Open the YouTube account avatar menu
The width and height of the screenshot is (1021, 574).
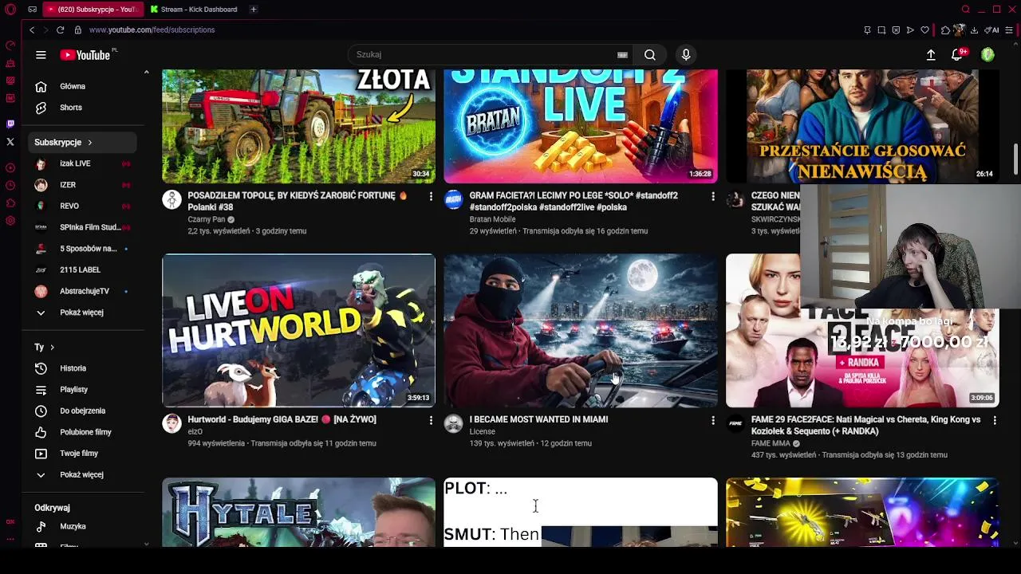pos(987,55)
